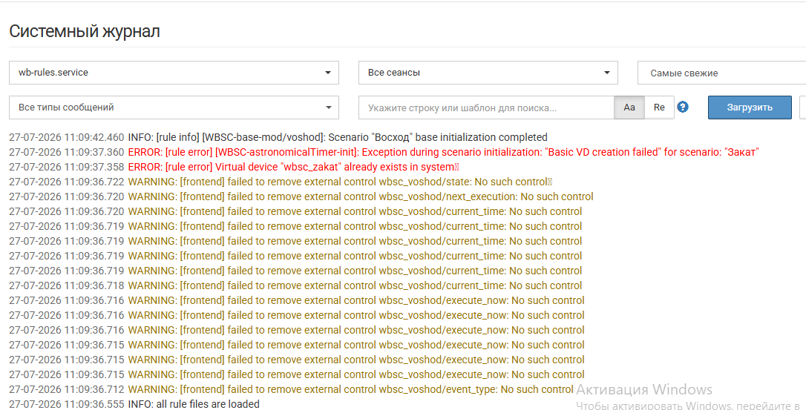
Task: Select the ERROR line about "wbsc_zakat" already exists
Action: point(234,167)
